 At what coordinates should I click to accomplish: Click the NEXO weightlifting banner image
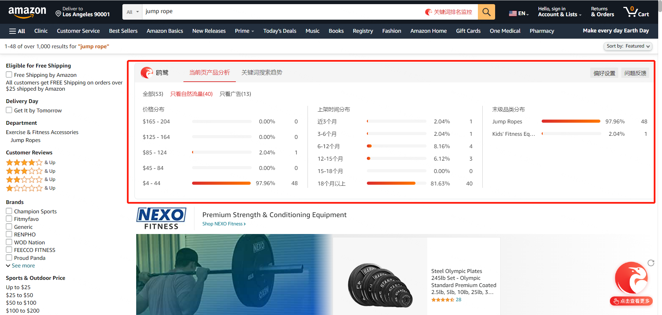pos(234,274)
